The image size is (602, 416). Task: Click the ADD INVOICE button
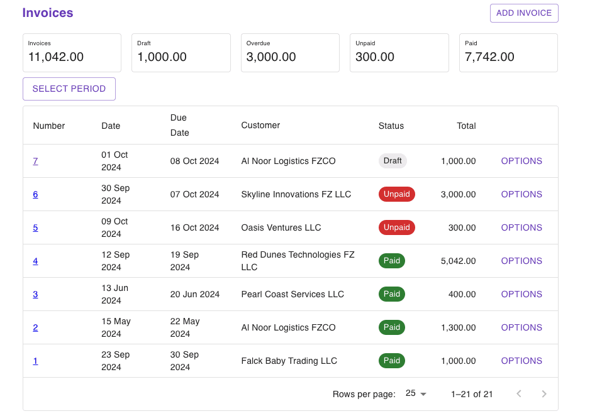pyautogui.click(x=523, y=13)
